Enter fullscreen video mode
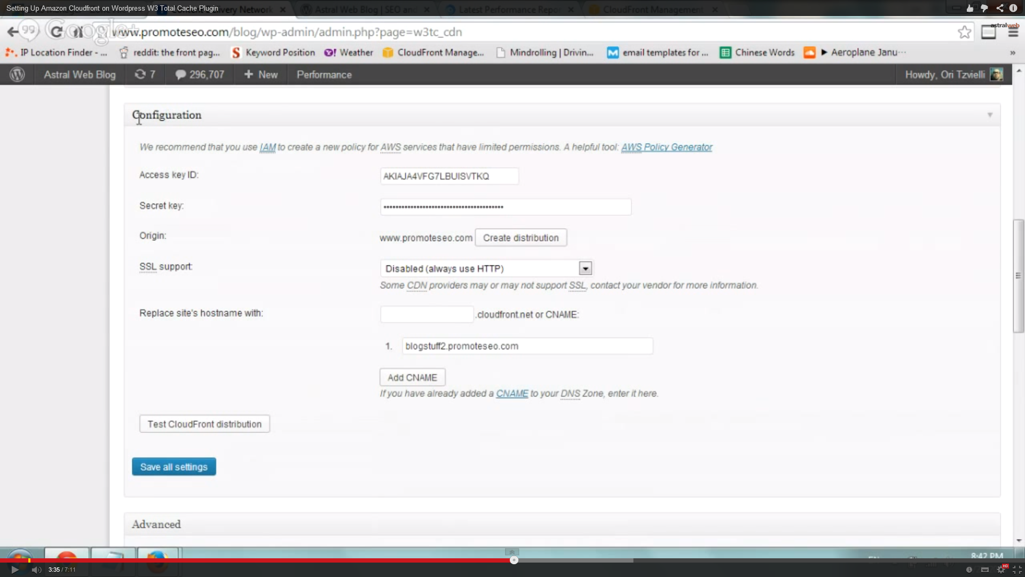1025x577 pixels. click(x=1017, y=570)
